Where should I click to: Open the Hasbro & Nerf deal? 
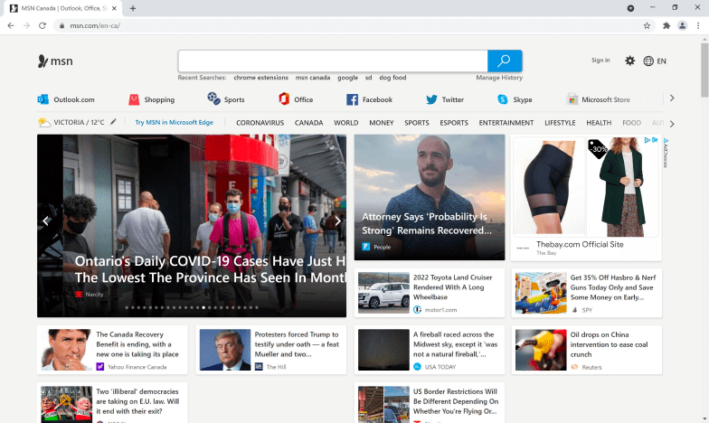tap(586, 293)
